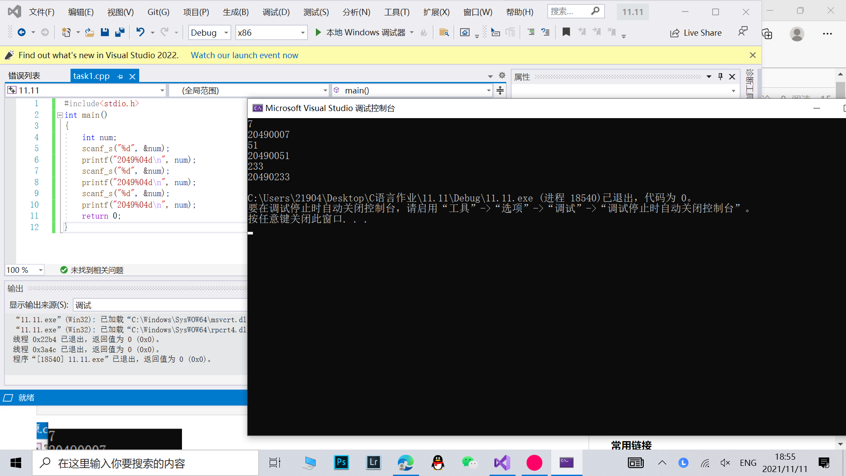Click the Save icon in toolbar

(x=104, y=32)
